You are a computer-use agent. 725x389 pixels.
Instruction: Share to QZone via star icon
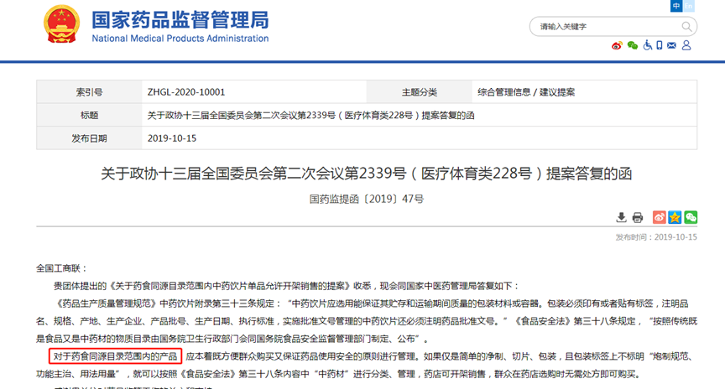coord(675,218)
